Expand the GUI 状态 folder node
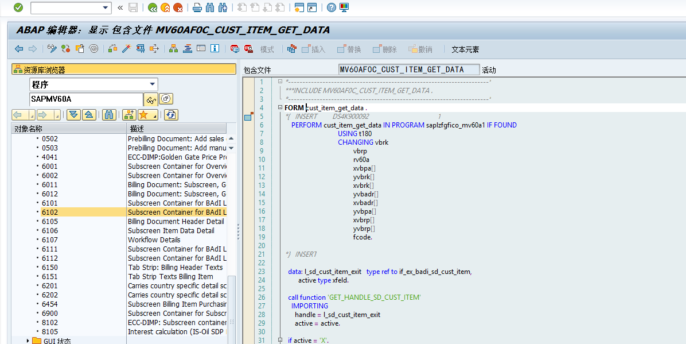The image size is (686, 344). pos(28,341)
